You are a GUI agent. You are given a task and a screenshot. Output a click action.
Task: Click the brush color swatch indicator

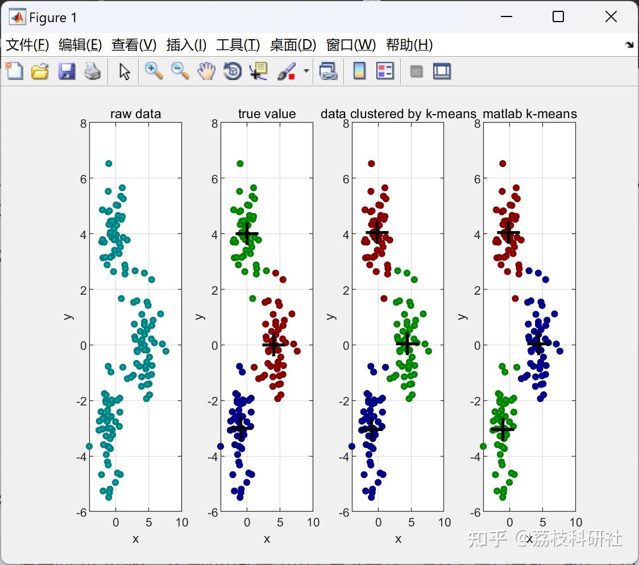point(291,77)
